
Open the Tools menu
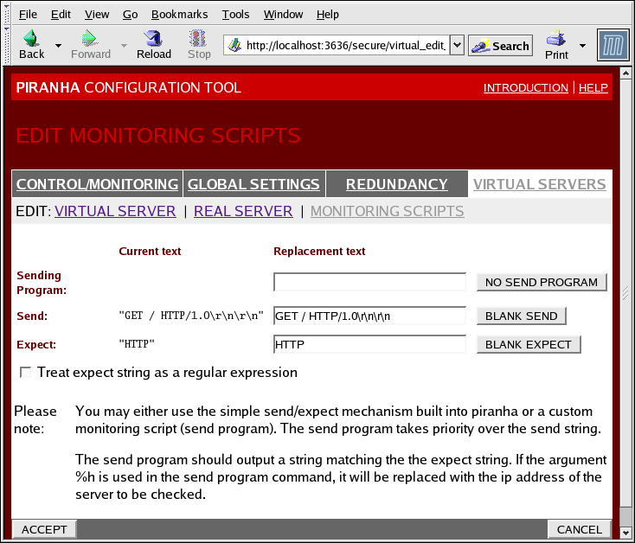[x=235, y=15]
